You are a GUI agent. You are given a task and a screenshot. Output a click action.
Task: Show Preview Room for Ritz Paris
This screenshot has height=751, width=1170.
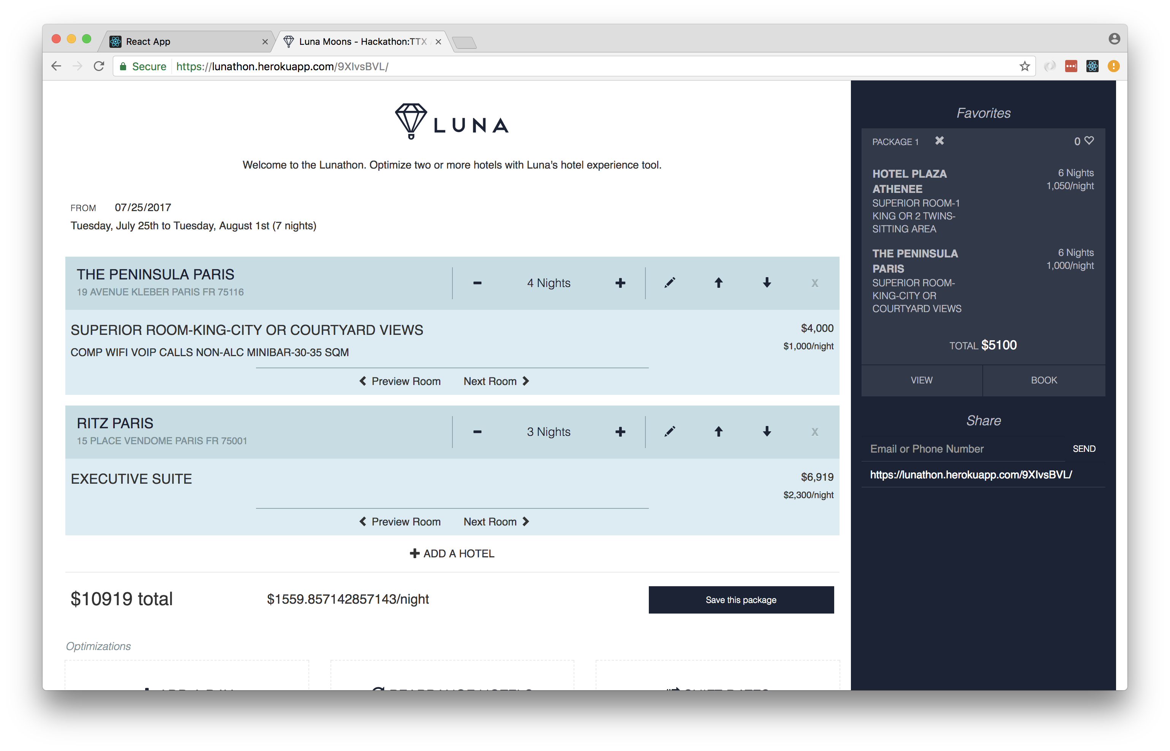point(400,522)
